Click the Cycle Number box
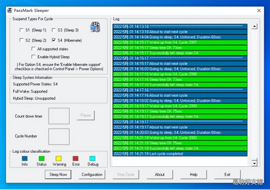 59,137
